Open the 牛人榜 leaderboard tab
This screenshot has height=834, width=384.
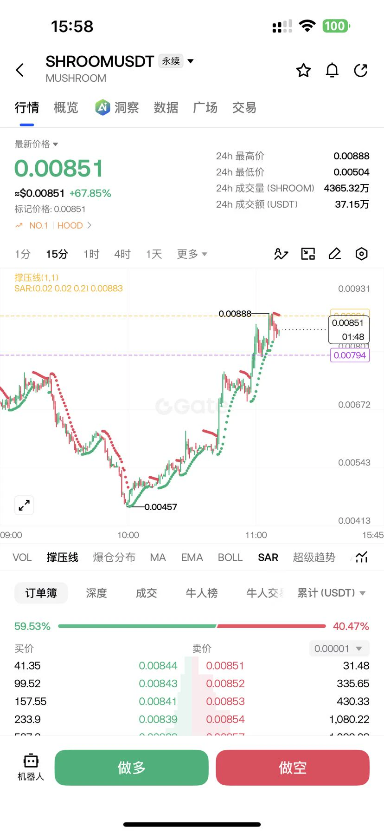[202, 593]
